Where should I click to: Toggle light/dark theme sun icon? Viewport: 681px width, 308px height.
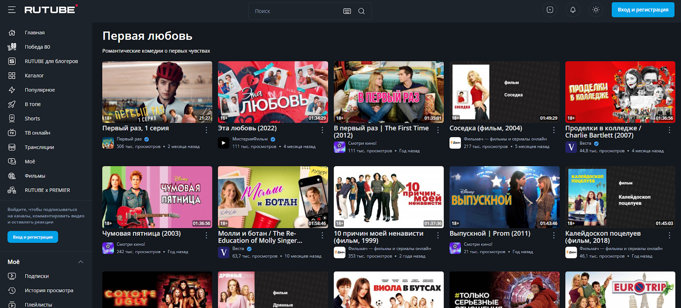pyautogui.click(x=596, y=10)
